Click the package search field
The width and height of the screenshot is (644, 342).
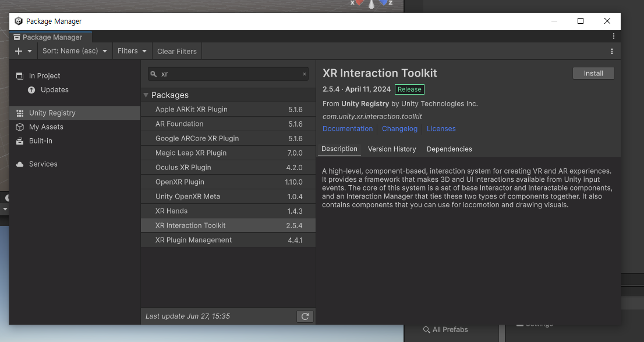tap(228, 74)
